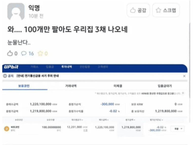Click the Bitcoin coin icon

click(7, 129)
